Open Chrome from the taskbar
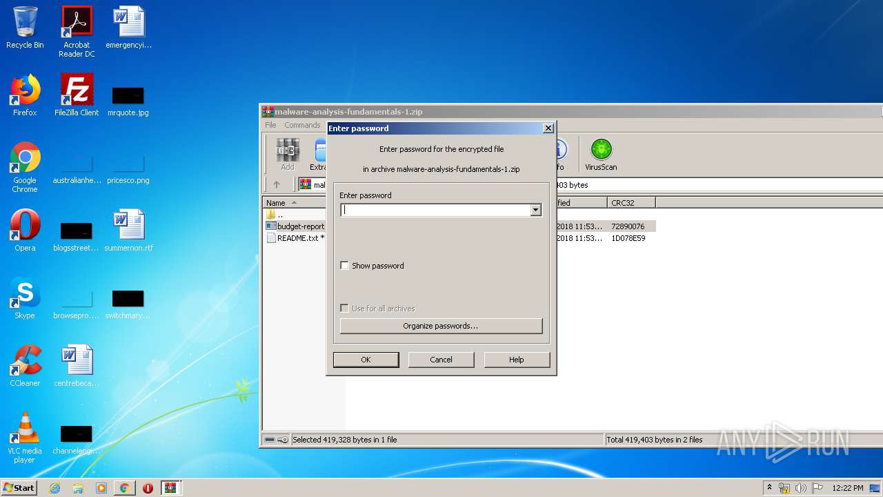Image resolution: width=883 pixels, height=497 pixels. point(124,488)
